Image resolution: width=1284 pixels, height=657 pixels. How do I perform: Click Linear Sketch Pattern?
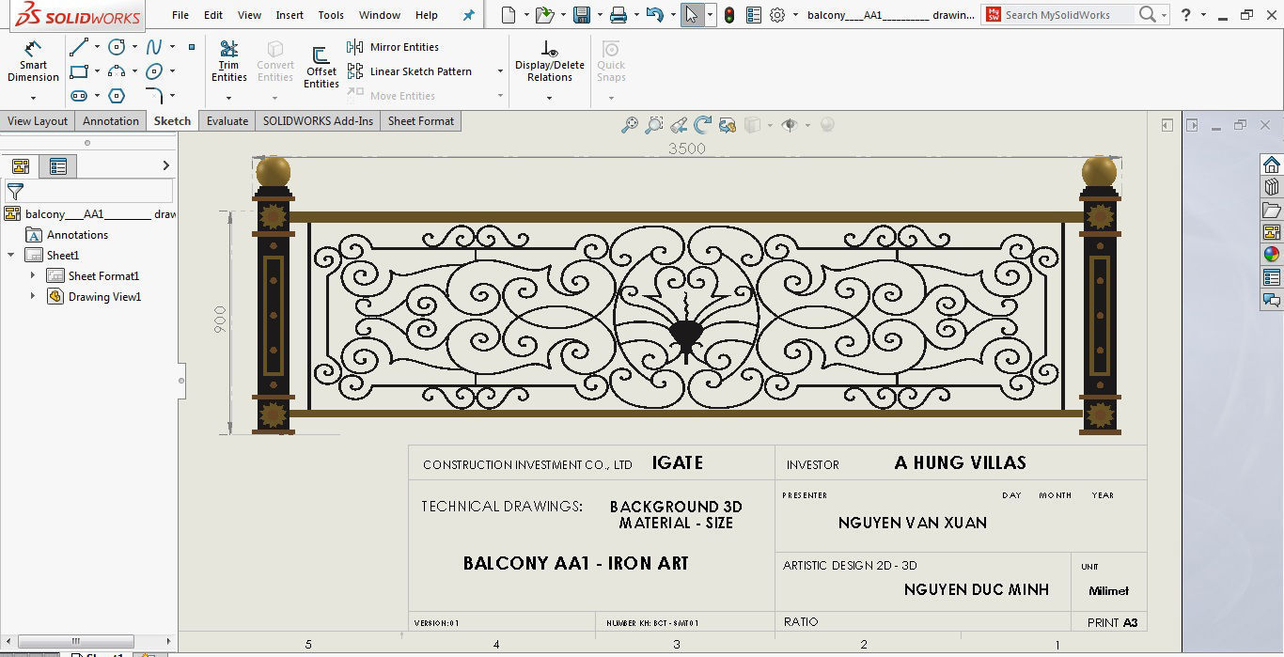point(410,71)
